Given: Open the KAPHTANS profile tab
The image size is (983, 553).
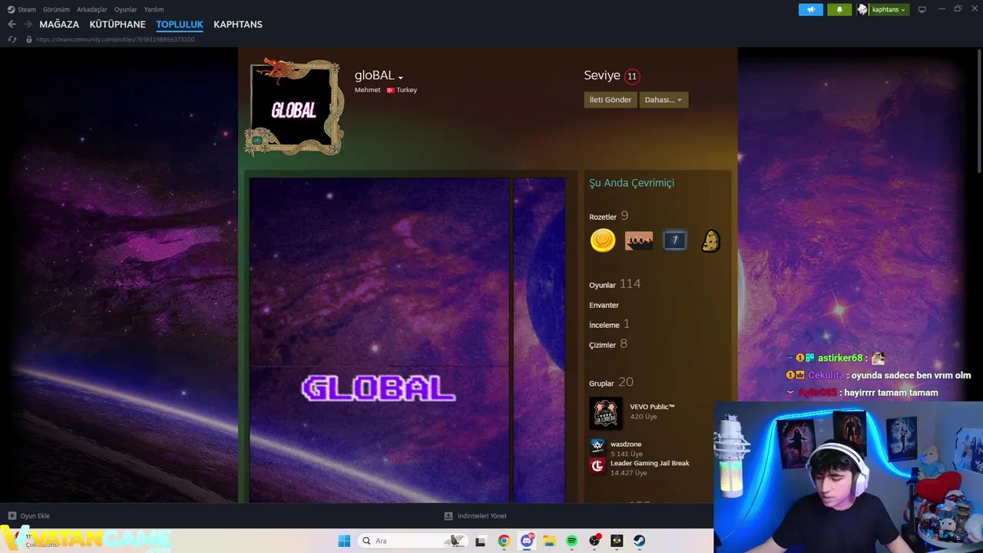Looking at the screenshot, I should click(x=238, y=25).
